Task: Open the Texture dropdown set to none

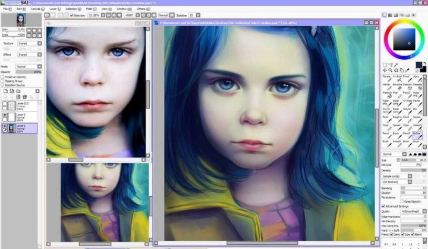Action: [x=30, y=43]
